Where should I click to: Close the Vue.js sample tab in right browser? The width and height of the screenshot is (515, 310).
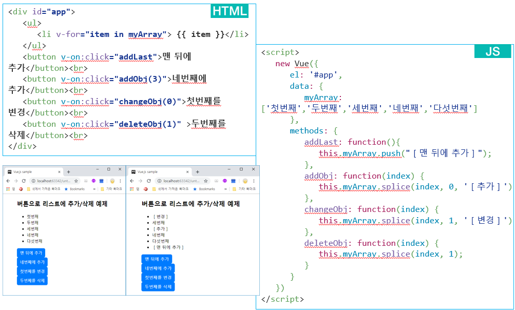click(187, 172)
